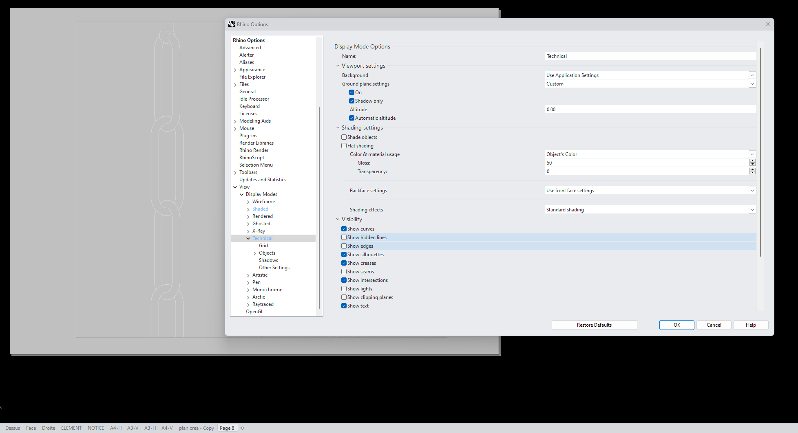The width and height of the screenshot is (798, 433).
Task: Toggle Show silhouettes checkbox
Action: click(x=344, y=255)
